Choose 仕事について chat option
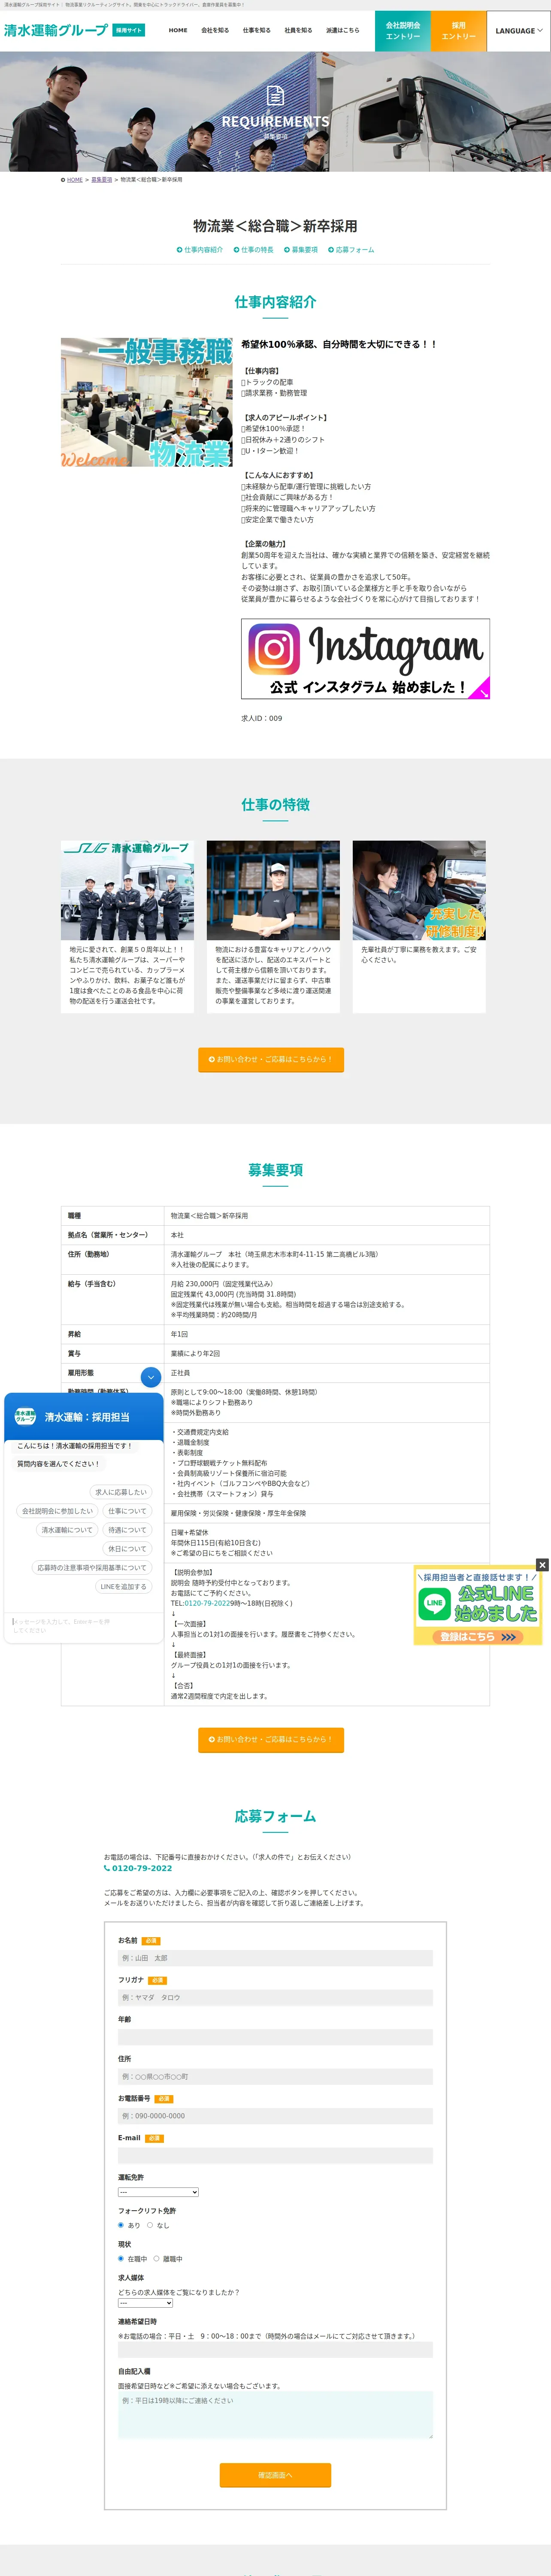This screenshot has width=551, height=2576. click(x=127, y=1511)
